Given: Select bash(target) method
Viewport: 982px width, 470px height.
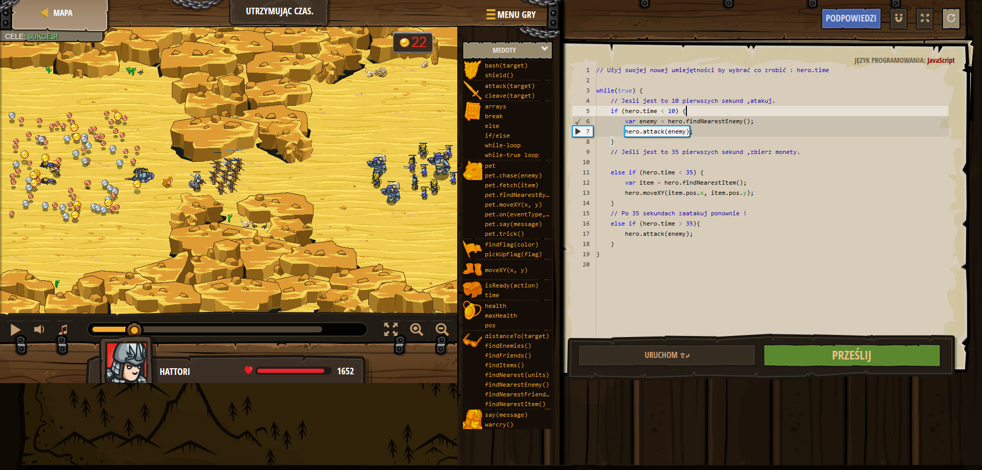Looking at the screenshot, I should [x=506, y=65].
